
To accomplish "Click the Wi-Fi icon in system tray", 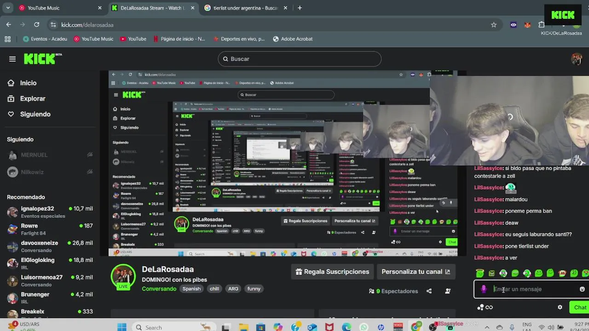I will (x=542, y=327).
